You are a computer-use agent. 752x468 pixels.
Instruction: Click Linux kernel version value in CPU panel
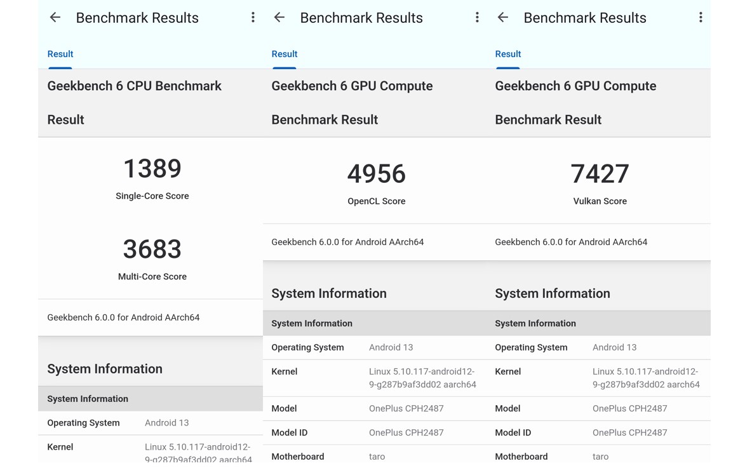198,453
